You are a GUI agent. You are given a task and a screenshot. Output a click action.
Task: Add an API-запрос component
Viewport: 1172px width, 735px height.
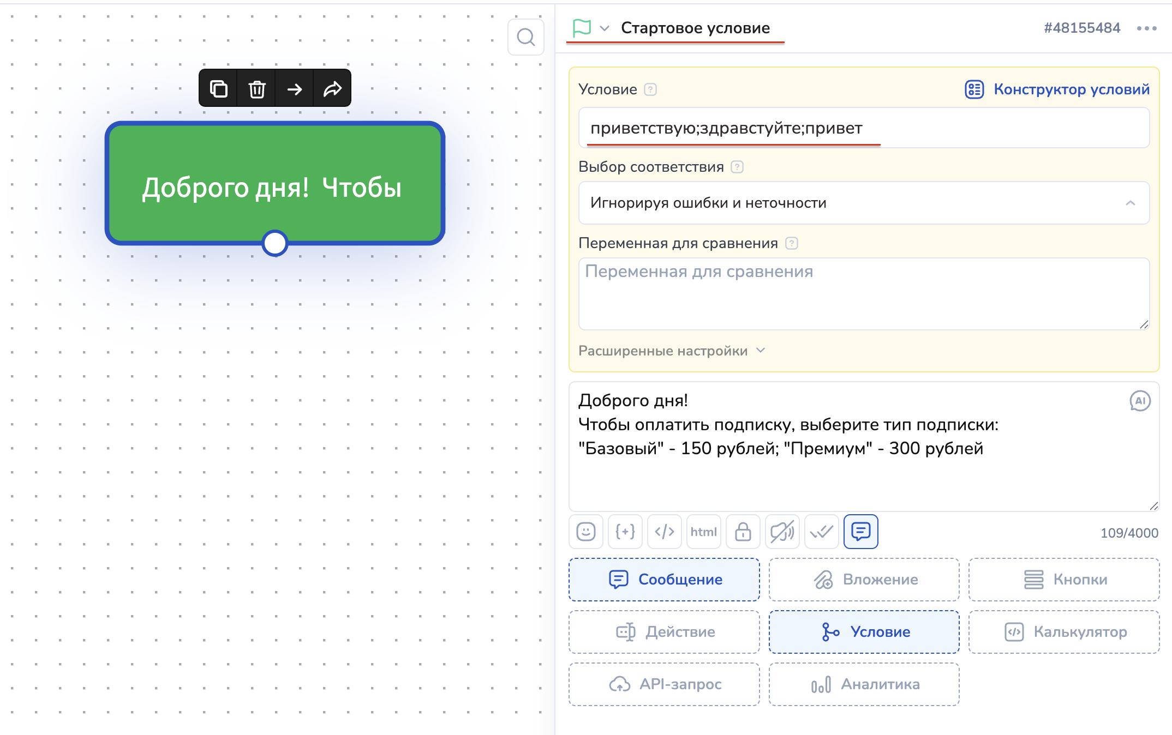(664, 684)
